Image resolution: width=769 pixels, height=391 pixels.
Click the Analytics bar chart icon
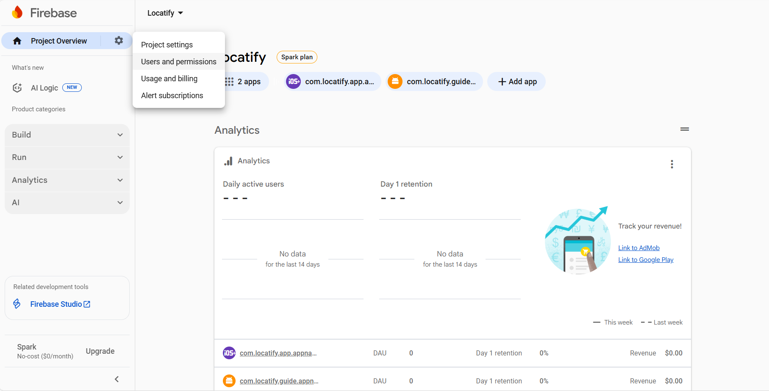tap(228, 161)
